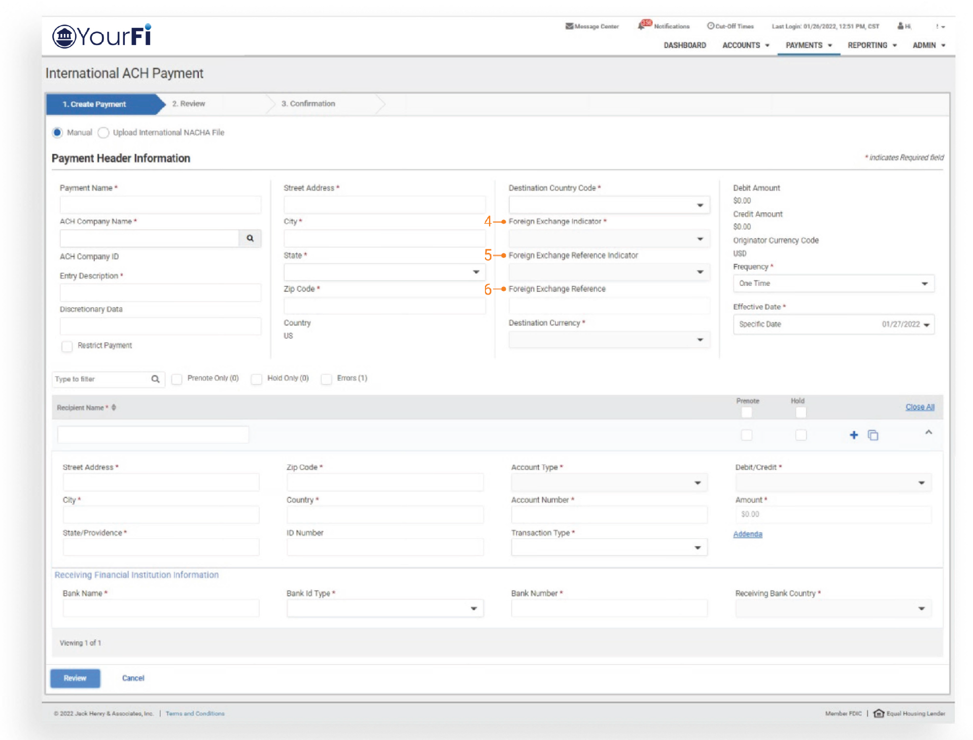Click the Review button

pyautogui.click(x=75, y=678)
